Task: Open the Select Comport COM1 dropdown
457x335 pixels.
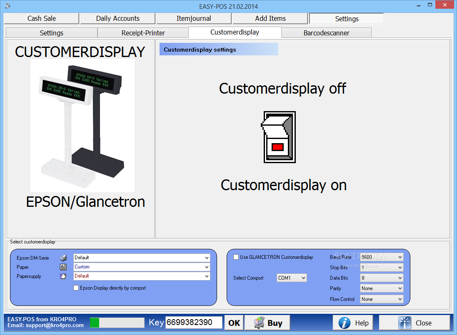Action: pyautogui.click(x=292, y=278)
